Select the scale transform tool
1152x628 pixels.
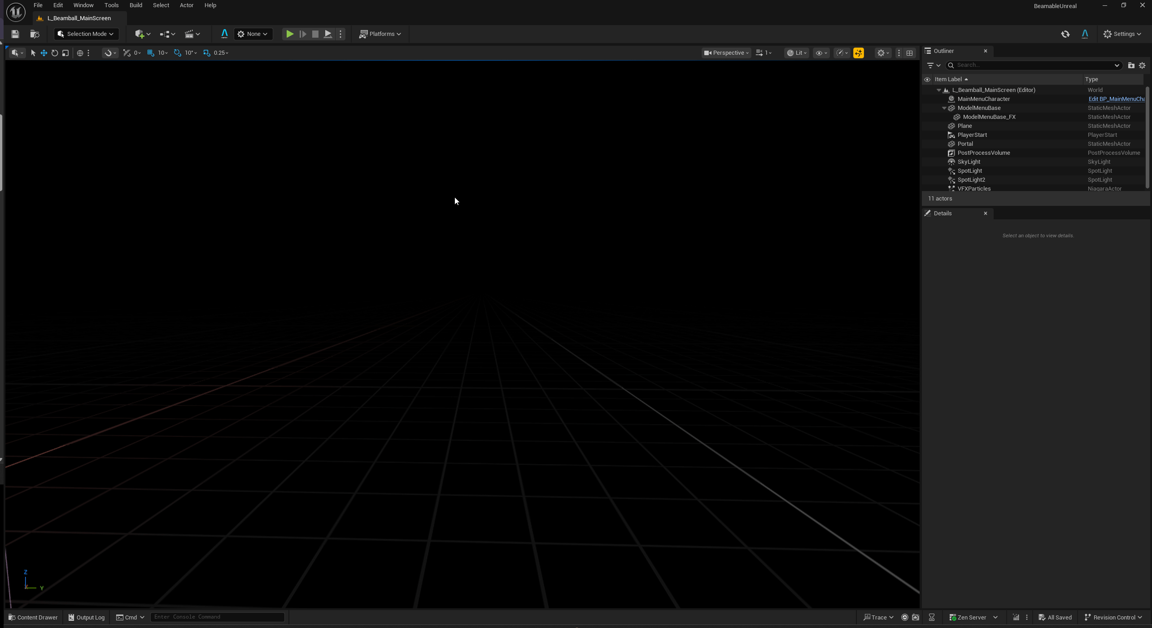tap(65, 53)
